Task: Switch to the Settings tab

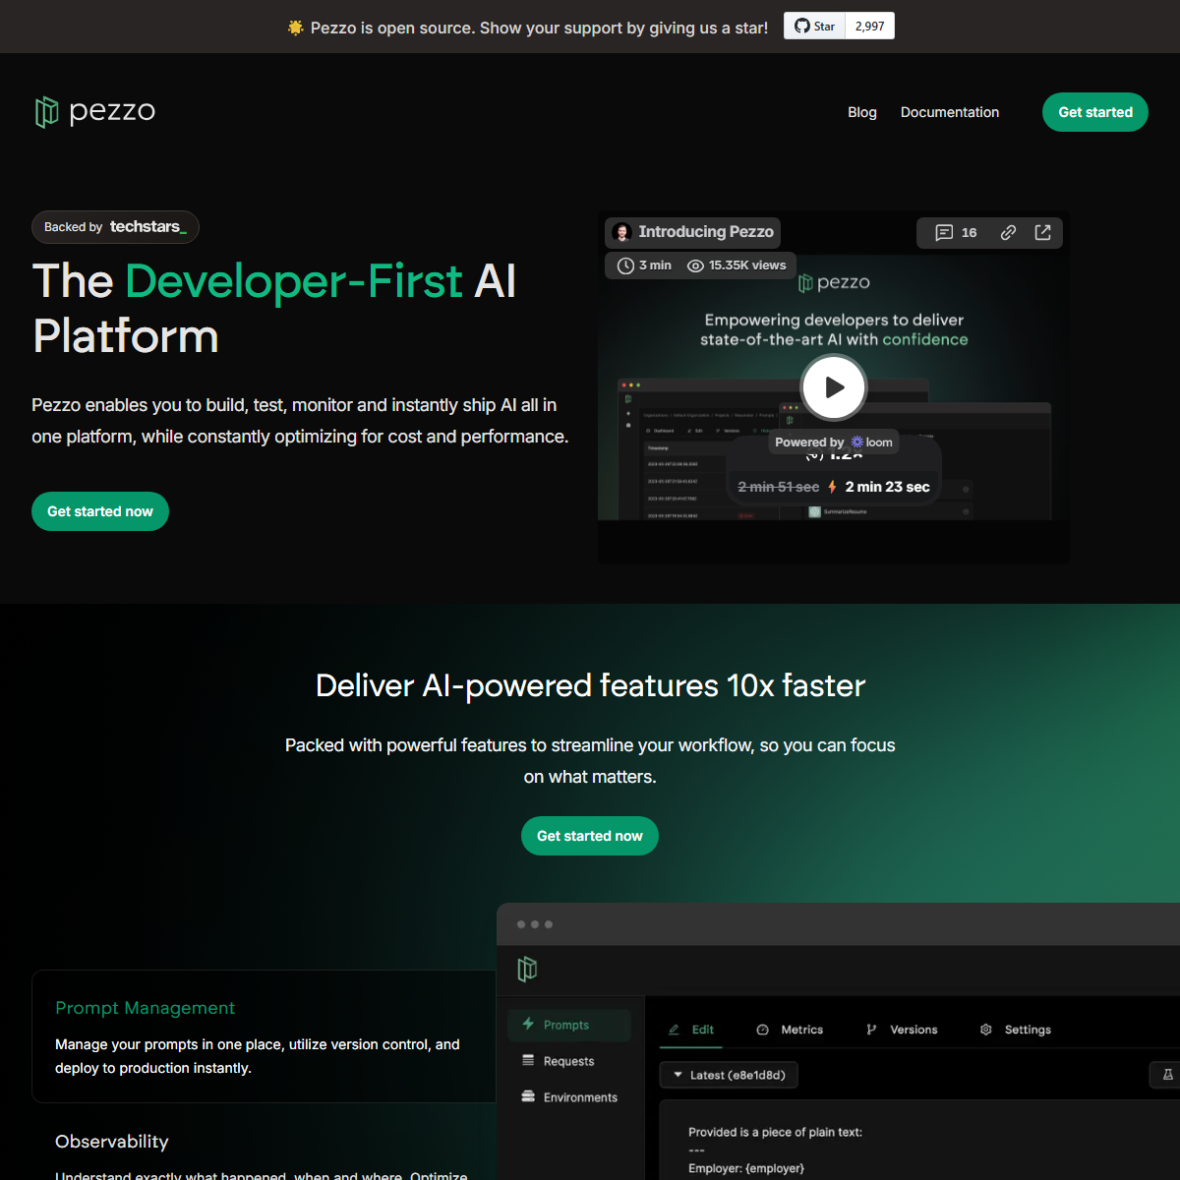Action: click(1016, 1030)
